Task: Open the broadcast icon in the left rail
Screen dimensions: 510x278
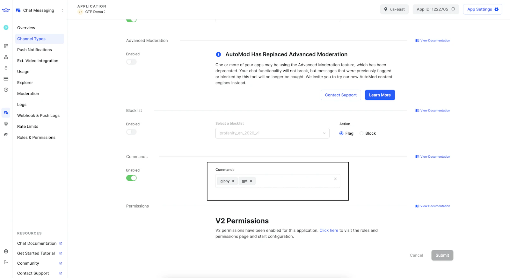Action: pos(6,124)
